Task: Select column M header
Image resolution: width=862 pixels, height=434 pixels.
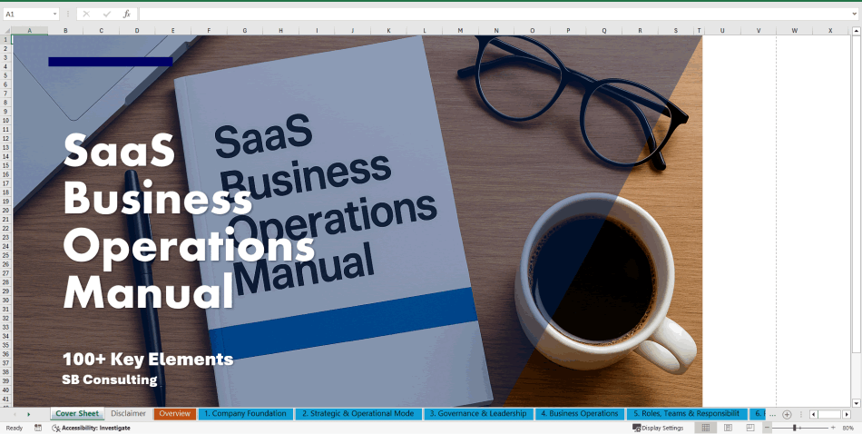Action: click(x=460, y=30)
